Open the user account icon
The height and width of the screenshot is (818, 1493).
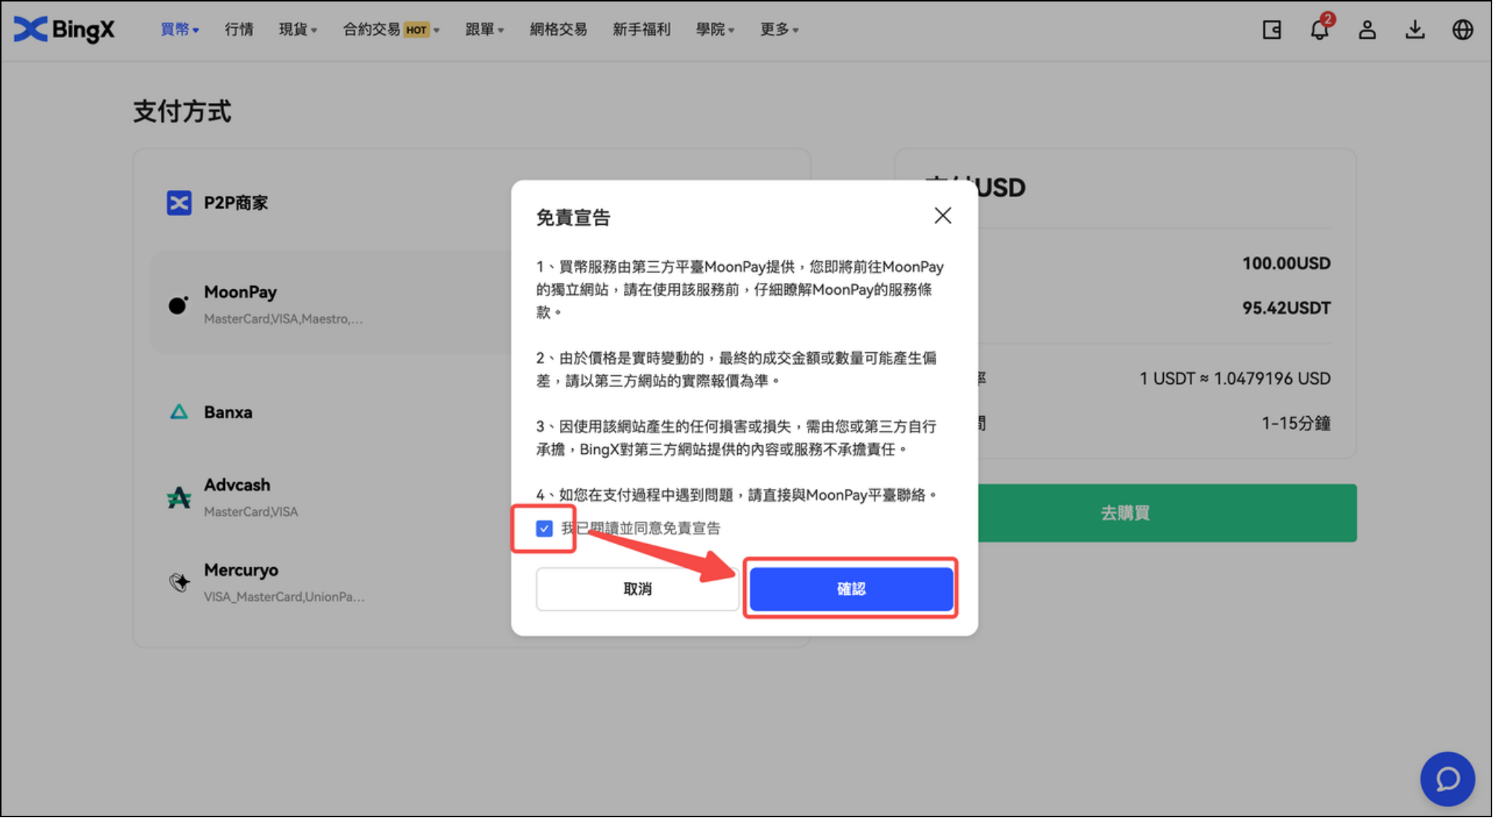[1367, 30]
